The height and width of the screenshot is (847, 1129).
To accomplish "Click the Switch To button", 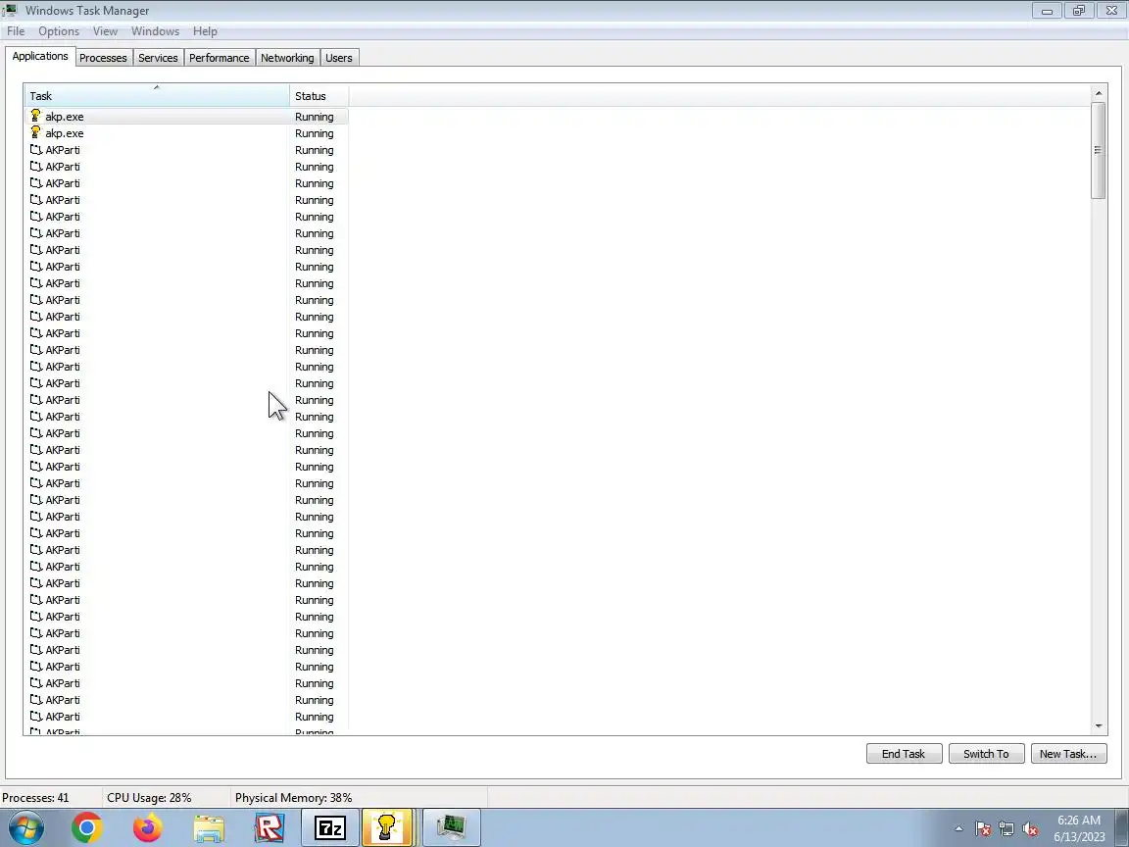I will click(x=986, y=754).
